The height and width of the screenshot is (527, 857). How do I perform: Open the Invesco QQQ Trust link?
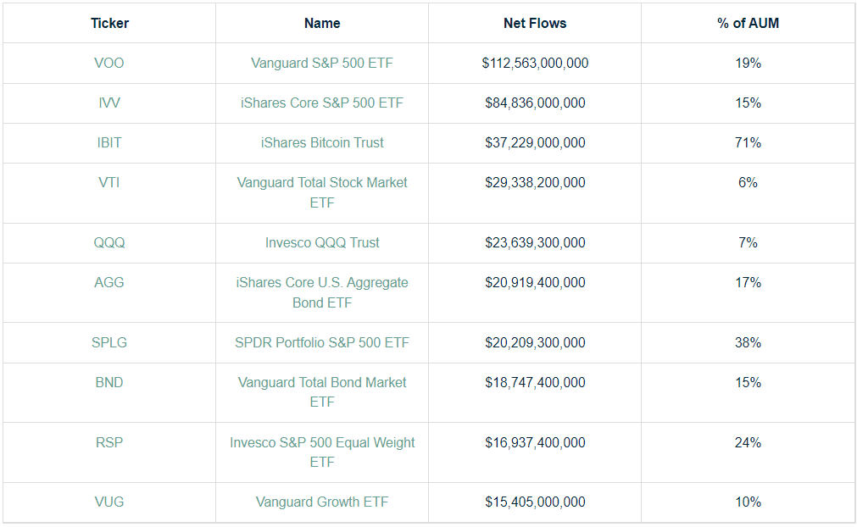pyautogui.click(x=322, y=243)
